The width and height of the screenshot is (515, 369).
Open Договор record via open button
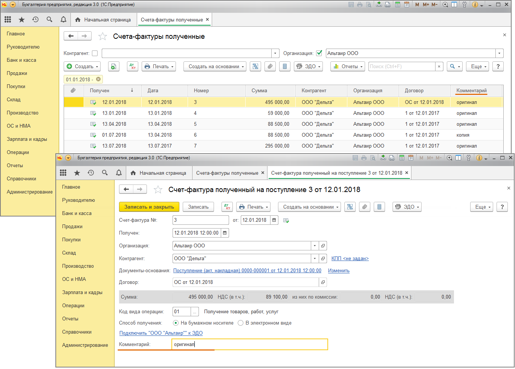[323, 282]
